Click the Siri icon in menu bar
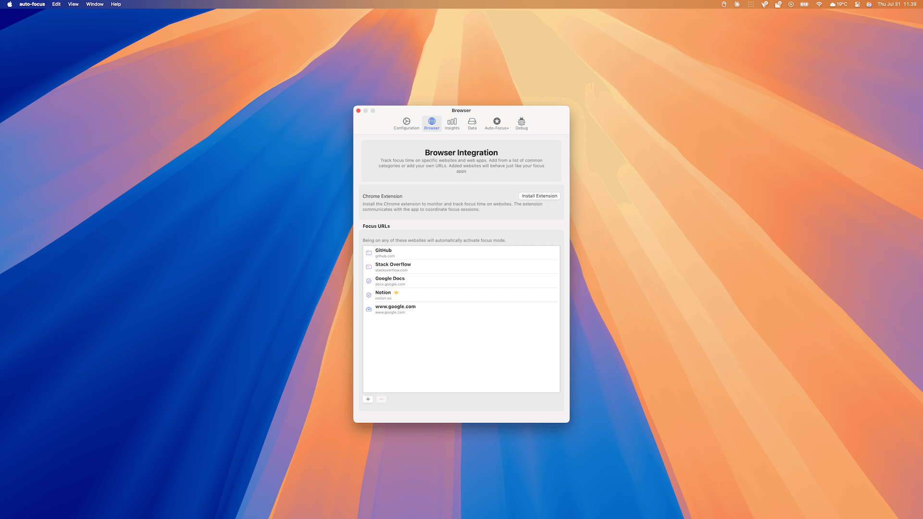Screen dimensions: 923x519 point(869,4)
